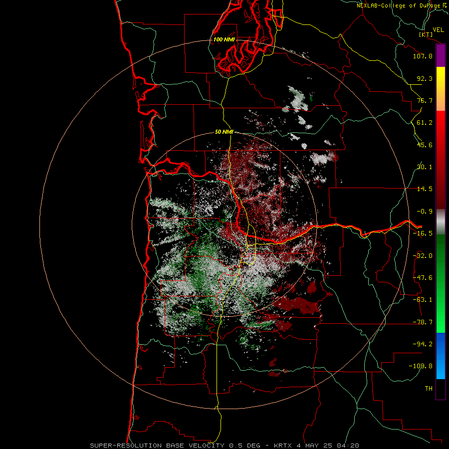The height and width of the screenshot is (449, 449).
Task: Click the 100 NMI range ring label
Action: 224,39
